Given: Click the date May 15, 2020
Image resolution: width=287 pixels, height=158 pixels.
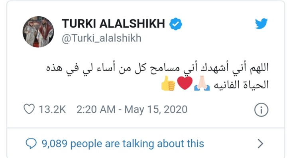Looking at the screenshot, I should tap(156, 109).
